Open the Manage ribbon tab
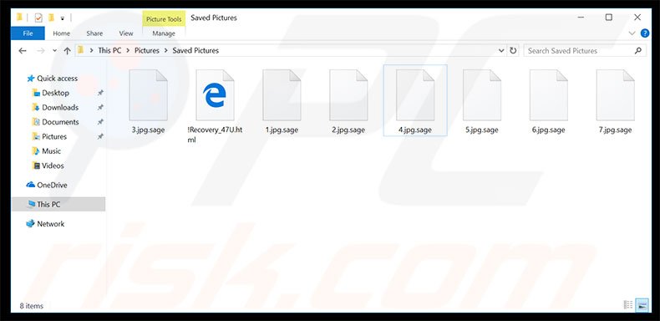 (164, 33)
